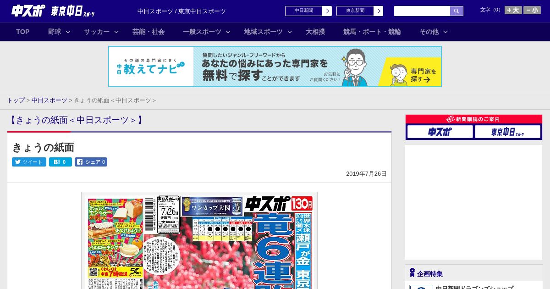
Task: Click the 東京中日スポーツ logo in header
Action: [x=73, y=11]
